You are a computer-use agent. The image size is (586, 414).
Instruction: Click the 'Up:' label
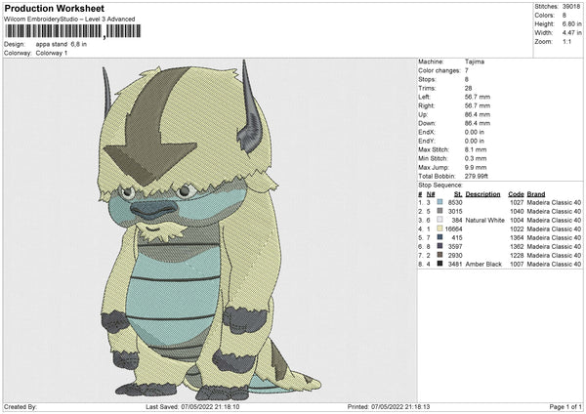[x=423, y=114]
